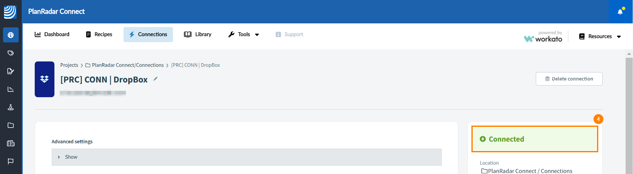
Task: Click the PlanRadar Connect header title
Action: tap(56, 12)
